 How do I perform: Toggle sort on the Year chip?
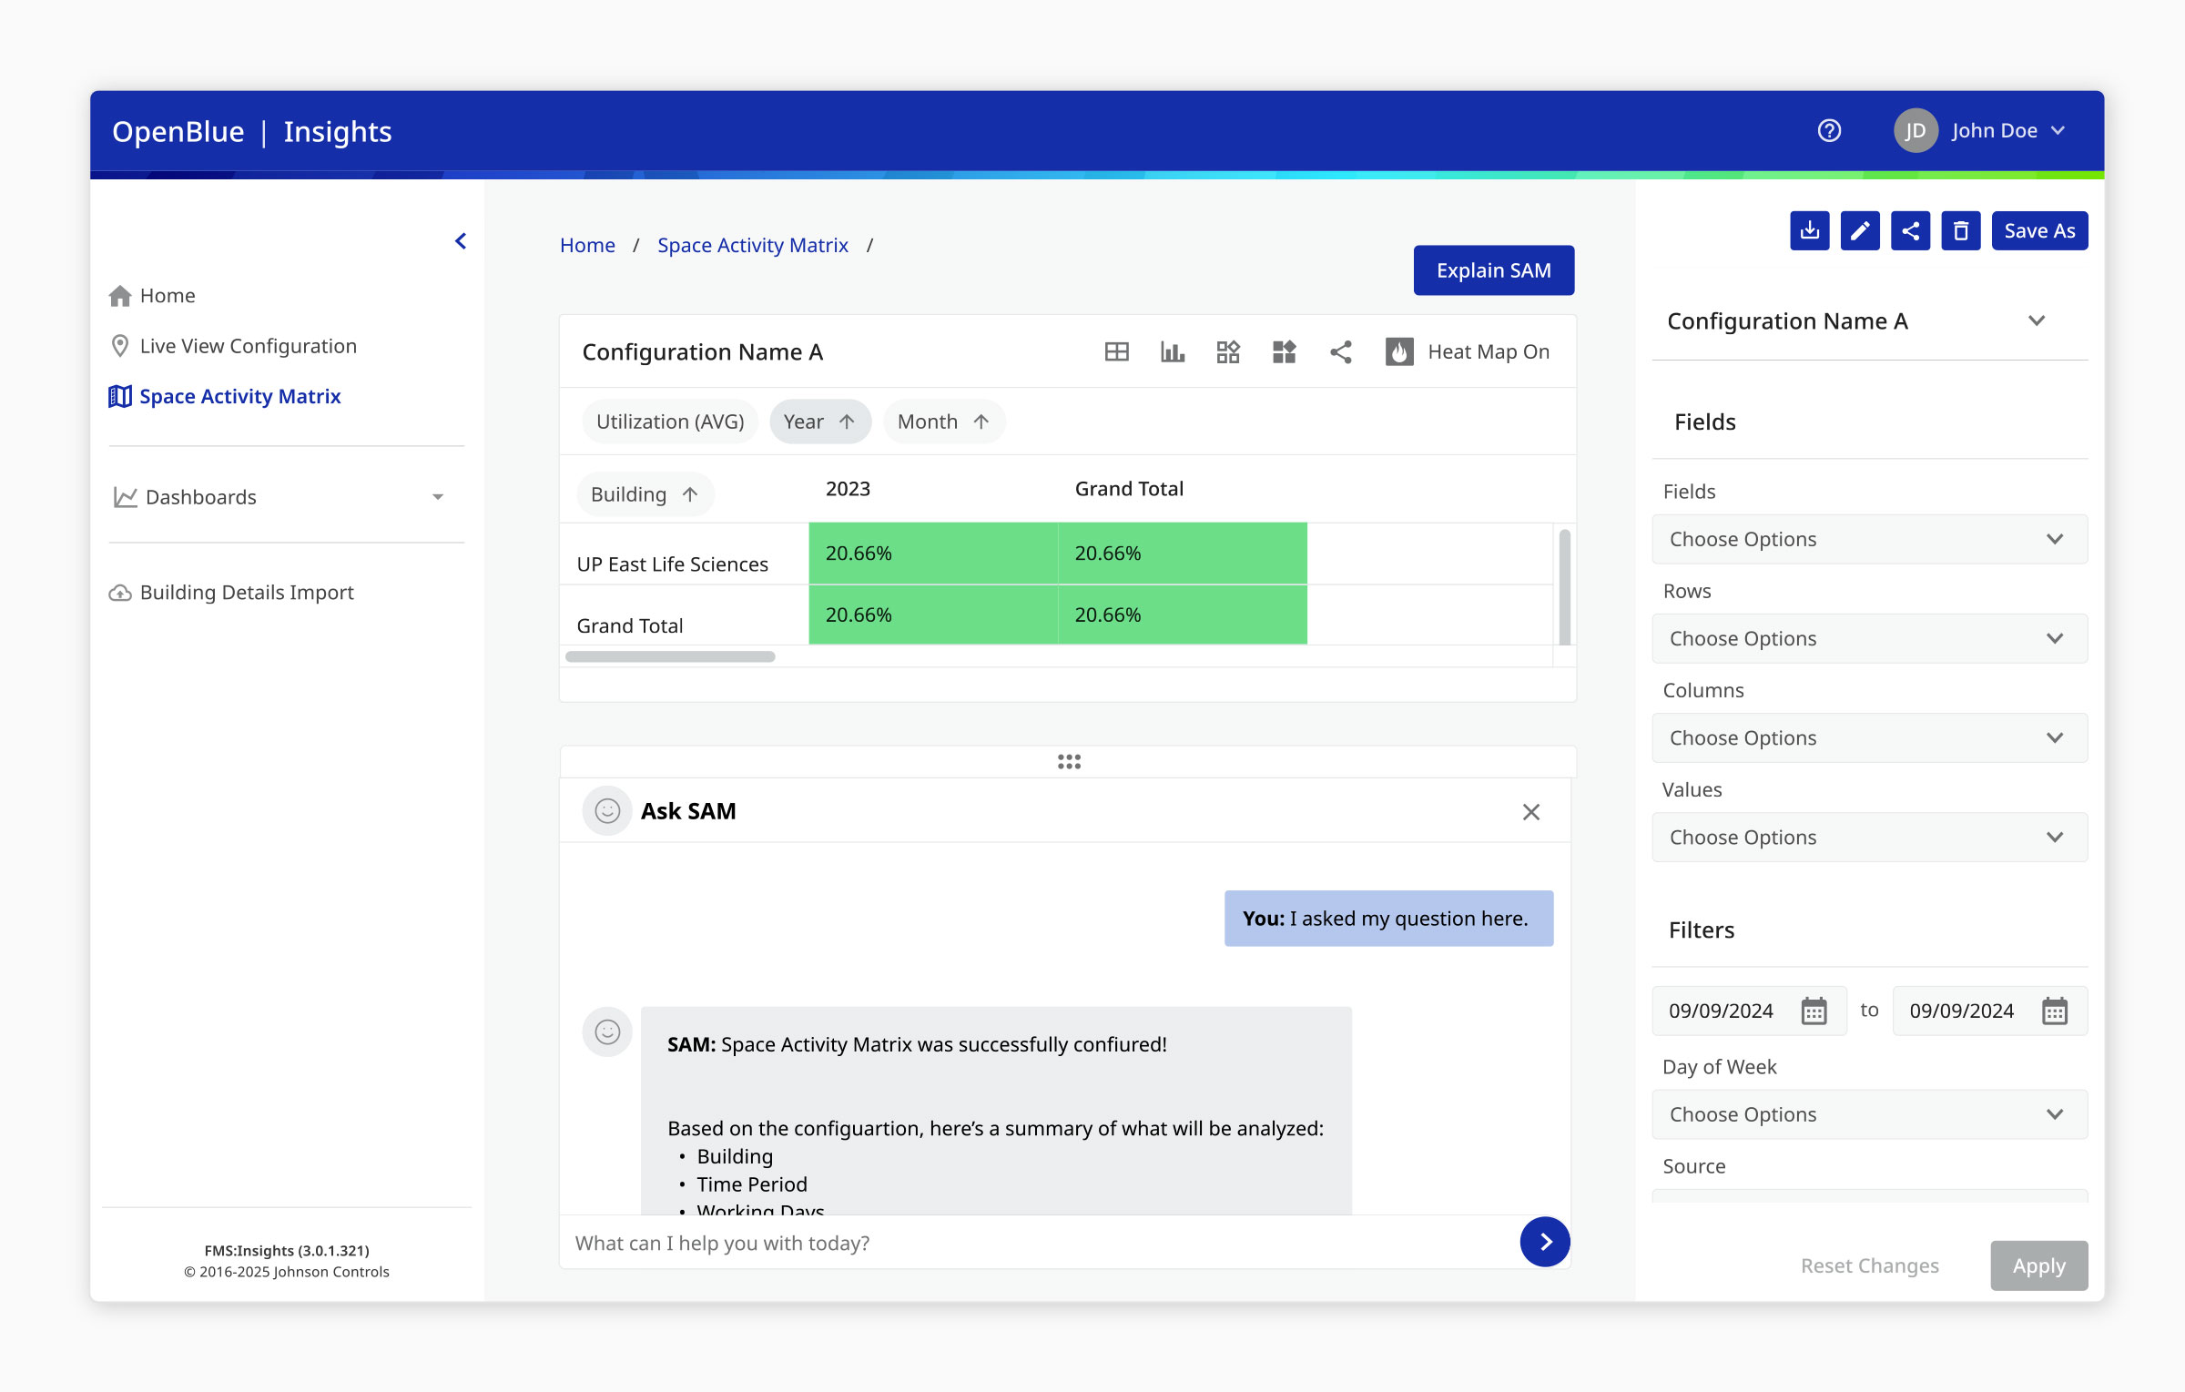(819, 422)
